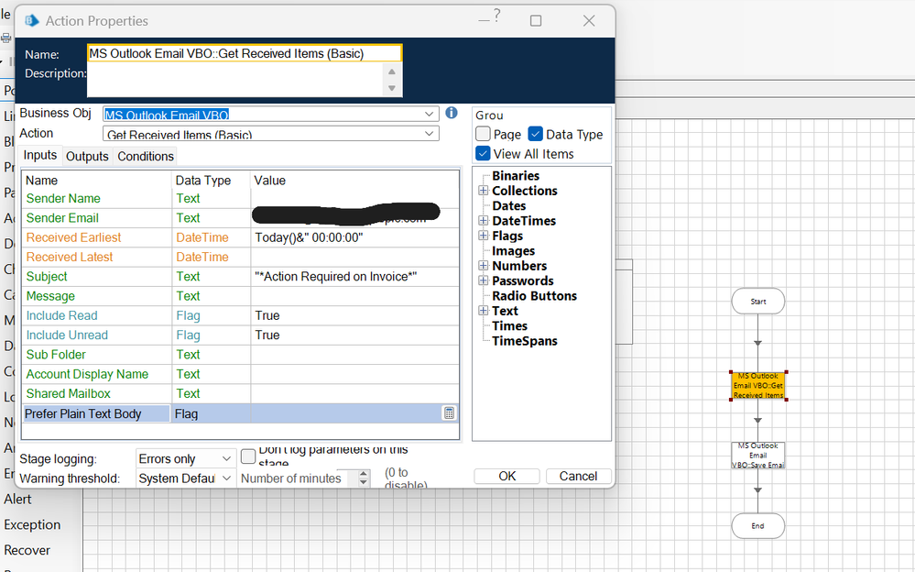Select the Save Email stage on canvas
The height and width of the screenshot is (572, 915).
[x=758, y=456]
